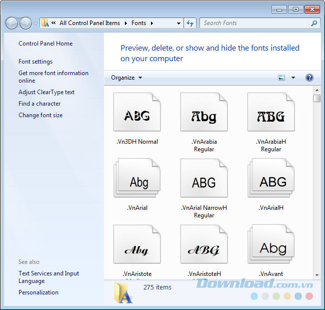The width and height of the screenshot is (325, 310).
Task: Click the ".VnAvant" font name label
Action: (271, 274)
